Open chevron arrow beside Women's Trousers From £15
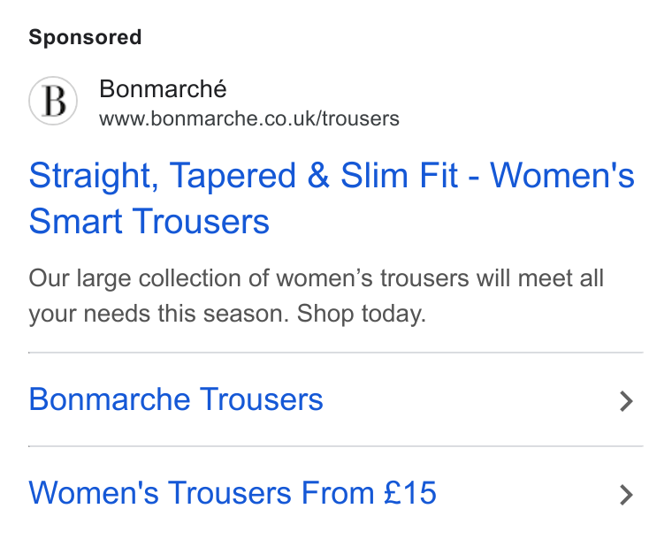672x539 pixels. (x=627, y=495)
